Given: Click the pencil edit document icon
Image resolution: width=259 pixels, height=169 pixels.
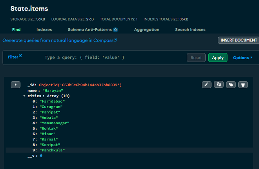Looking at the screenshot, I should (x=206, y=84).
